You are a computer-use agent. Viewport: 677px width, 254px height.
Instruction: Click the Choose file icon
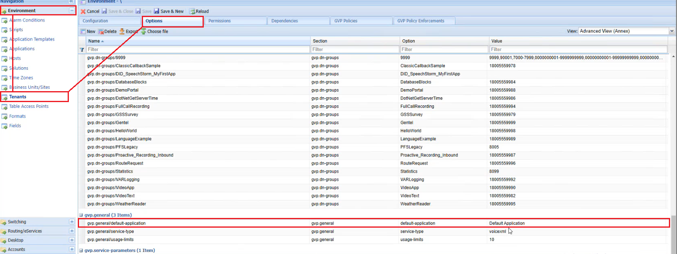click(144, 32)
